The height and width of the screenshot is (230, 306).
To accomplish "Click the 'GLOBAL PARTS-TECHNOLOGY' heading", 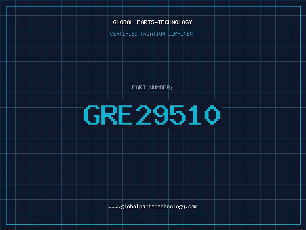I will tap(153, 22).
